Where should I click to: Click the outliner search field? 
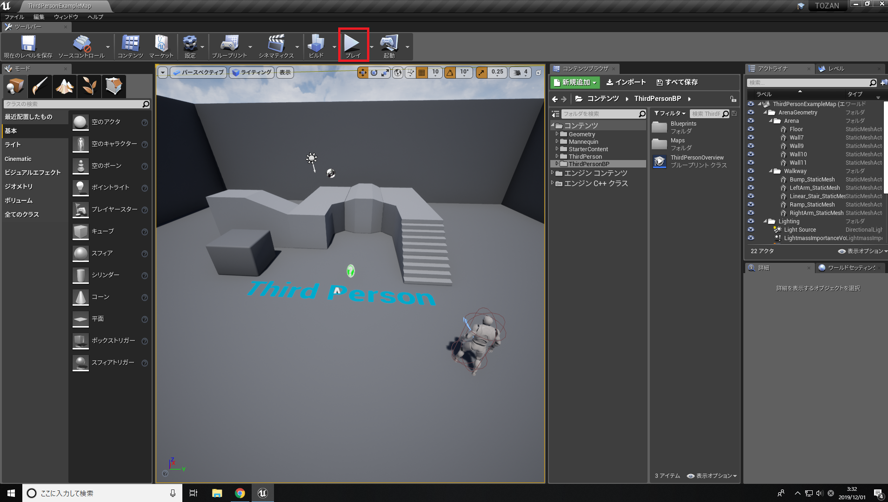click(812, 83)
